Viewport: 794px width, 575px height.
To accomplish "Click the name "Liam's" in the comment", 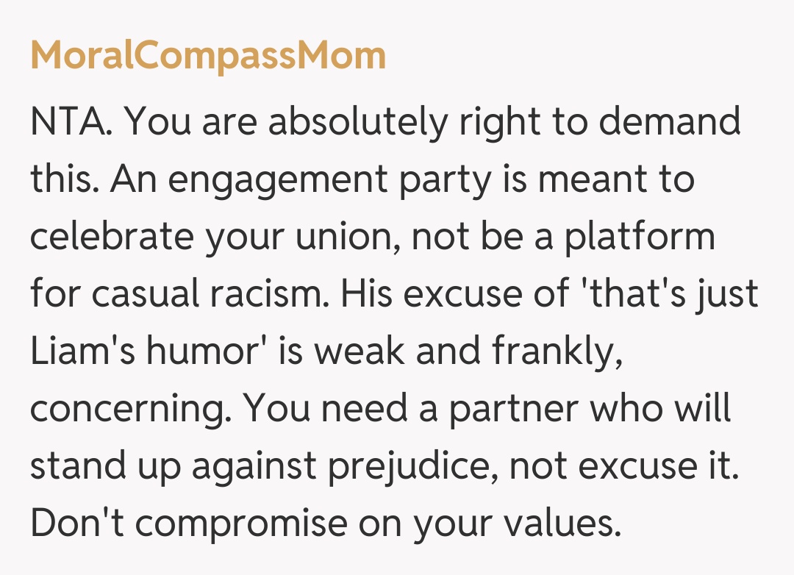I will coord(80,352).
